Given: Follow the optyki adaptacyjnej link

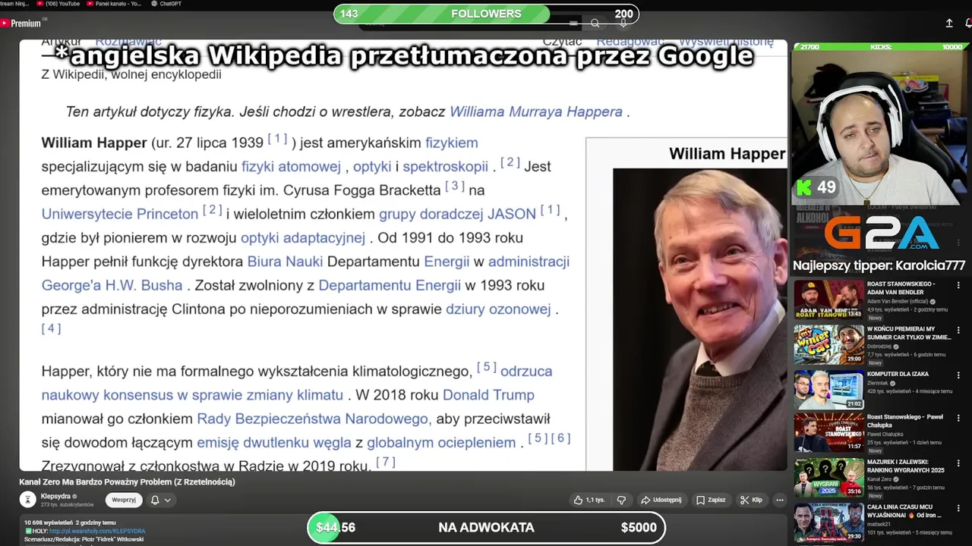Looking at the screenshot, I should coord(303,237).
